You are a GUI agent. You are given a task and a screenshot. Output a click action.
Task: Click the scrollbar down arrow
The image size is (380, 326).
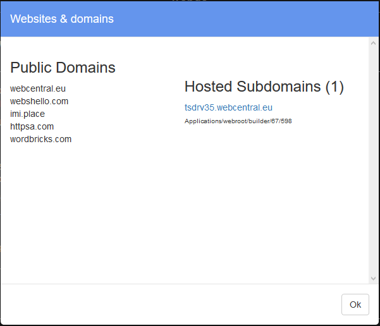pyautogui.click(x=373, y=279)
